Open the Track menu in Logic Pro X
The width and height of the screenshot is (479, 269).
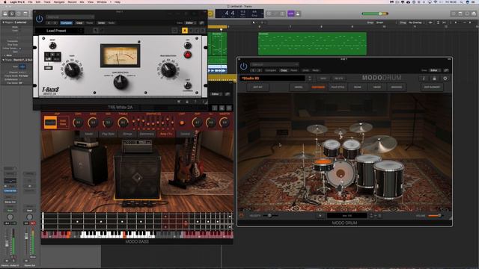point(47,1)
